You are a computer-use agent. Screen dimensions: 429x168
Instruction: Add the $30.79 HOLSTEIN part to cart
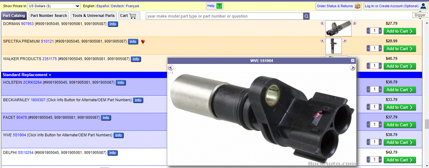click(x=400, y=90)
